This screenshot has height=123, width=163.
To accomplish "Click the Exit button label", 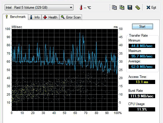I will pos(154,8).
